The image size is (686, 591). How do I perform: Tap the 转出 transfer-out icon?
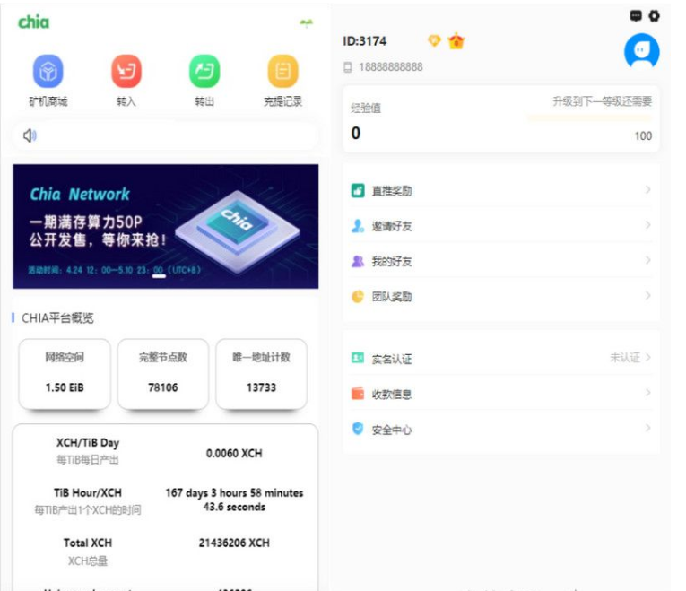point(204,72)
